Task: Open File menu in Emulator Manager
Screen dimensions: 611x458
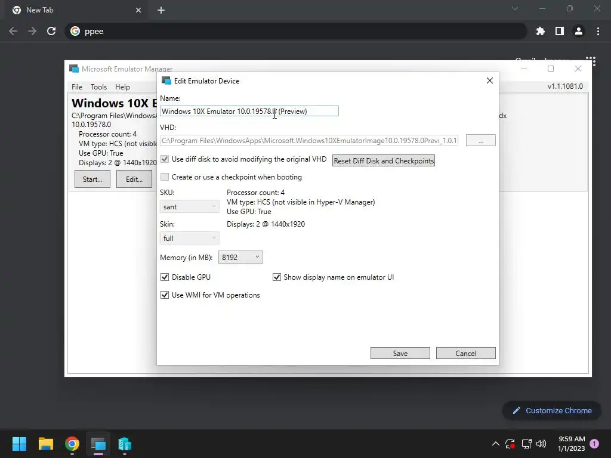Action: pyautogui.click(x=77, y=87)
